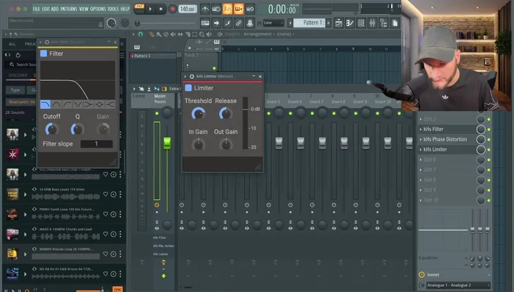This screenshot has width=514, height=292.
Task: Expand the kHs Limiter slot arrow
Action: pos(421,149)
